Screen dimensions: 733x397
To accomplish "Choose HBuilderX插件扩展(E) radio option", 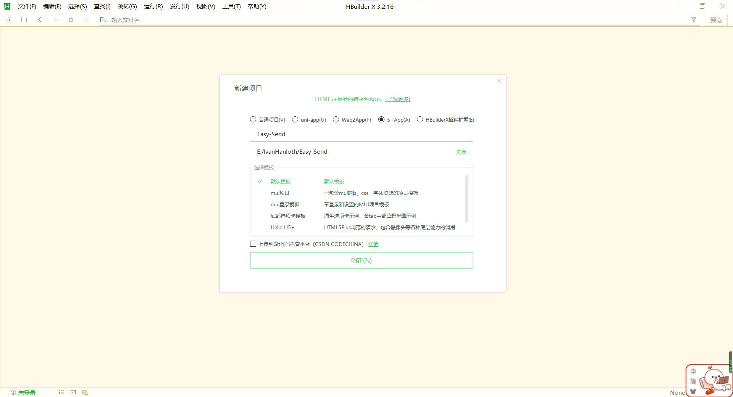I will [x=420, y=120].
